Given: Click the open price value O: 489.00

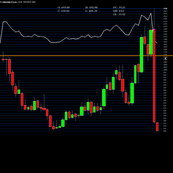Looking at the screenshot, I should click(64, 8).
